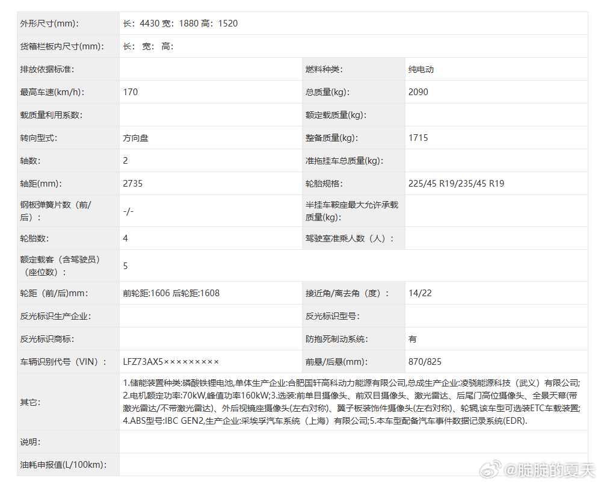Image resolution: width=601 pixels, height=484 pixels.
Task: Select the top speed value 170
Action: tap(131, 92)
